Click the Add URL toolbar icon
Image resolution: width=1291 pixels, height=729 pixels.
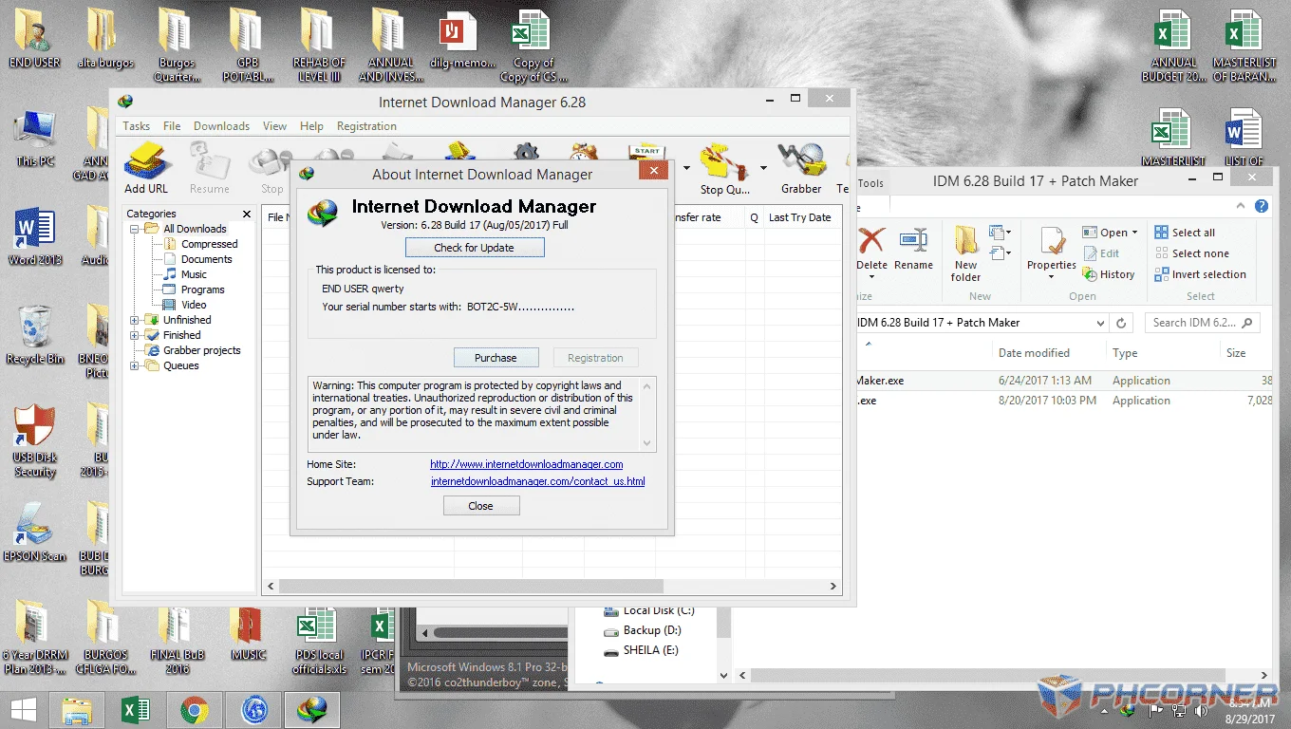click(146, 167)
